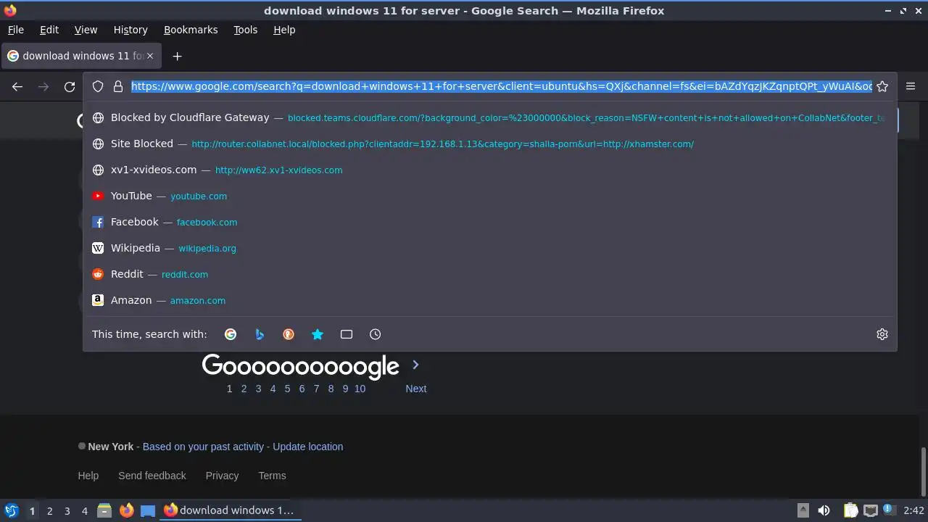Screen dimensions: 928x522
Task: Open the Tools menu
Action: click(x=246, y=30)
